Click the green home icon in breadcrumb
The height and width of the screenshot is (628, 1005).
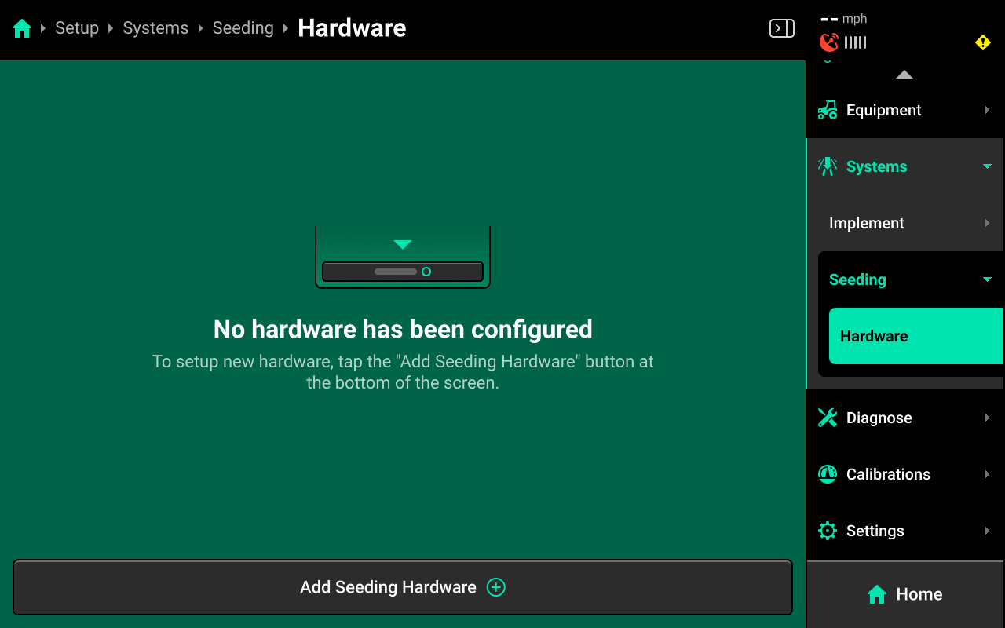[22, 28]
